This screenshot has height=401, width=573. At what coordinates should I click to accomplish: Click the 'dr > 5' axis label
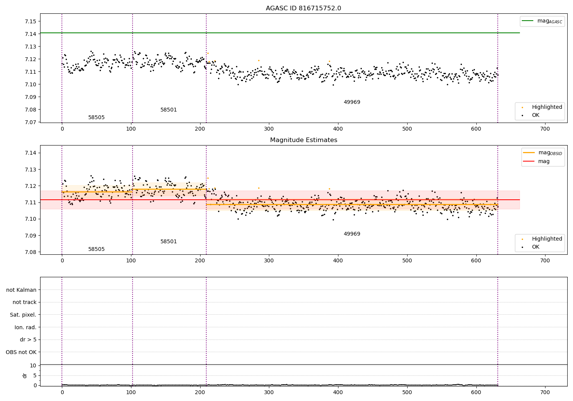(x=28, y=340)
